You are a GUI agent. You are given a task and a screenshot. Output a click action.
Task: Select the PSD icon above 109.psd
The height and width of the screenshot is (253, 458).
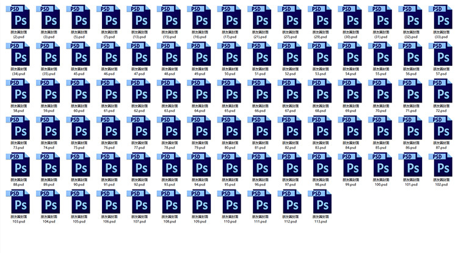coord(199,202)
